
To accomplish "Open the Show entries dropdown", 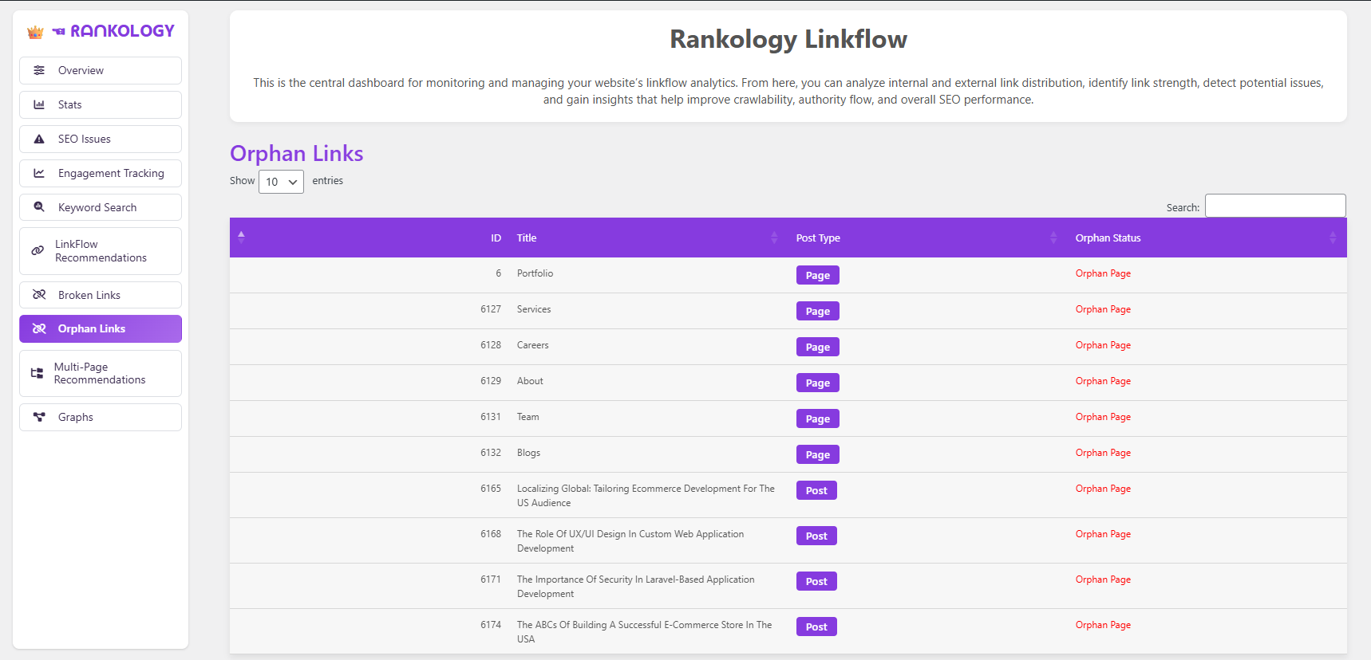I will 281,182.
